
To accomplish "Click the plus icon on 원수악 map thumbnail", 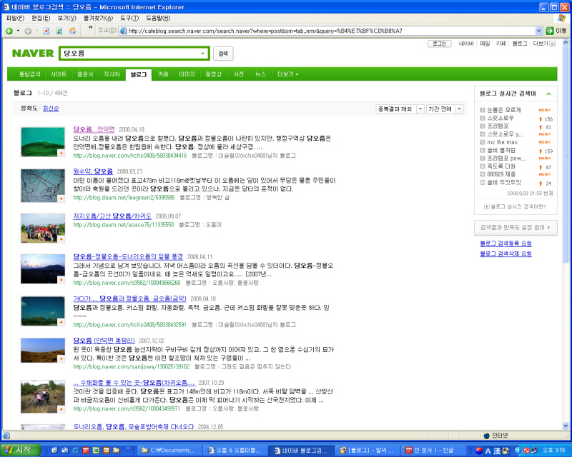I will (x=61, y=199).
